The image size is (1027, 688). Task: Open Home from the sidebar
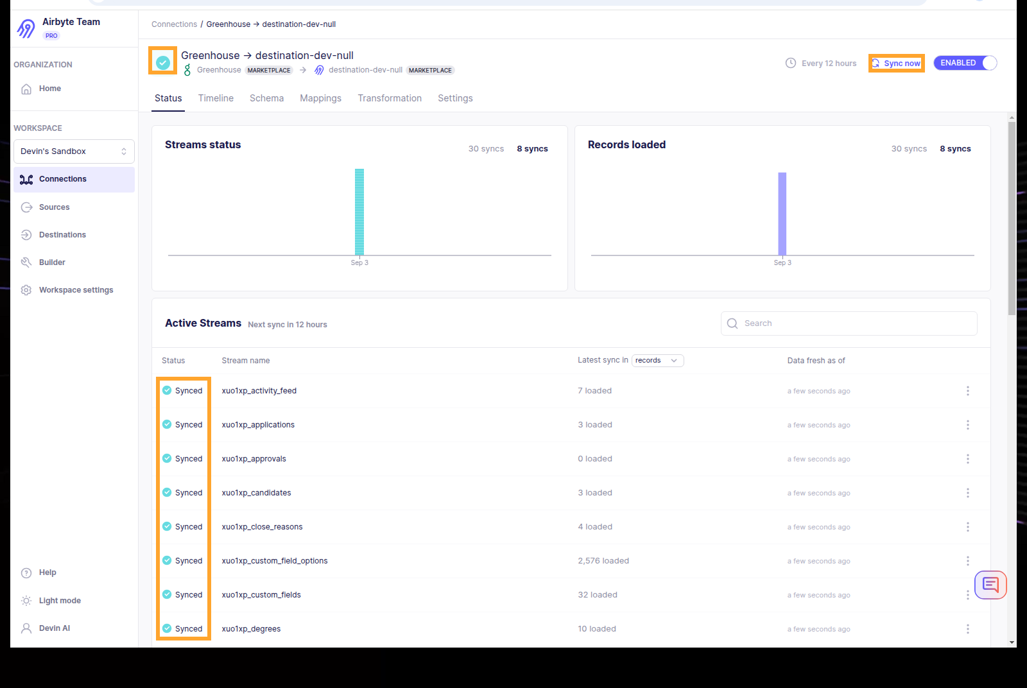pos(74,89)
